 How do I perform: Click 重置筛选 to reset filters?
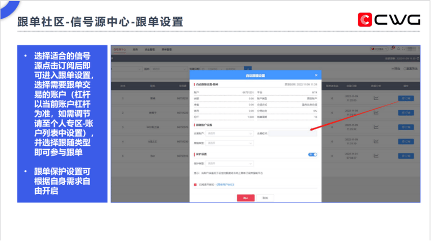pos(411,69)
